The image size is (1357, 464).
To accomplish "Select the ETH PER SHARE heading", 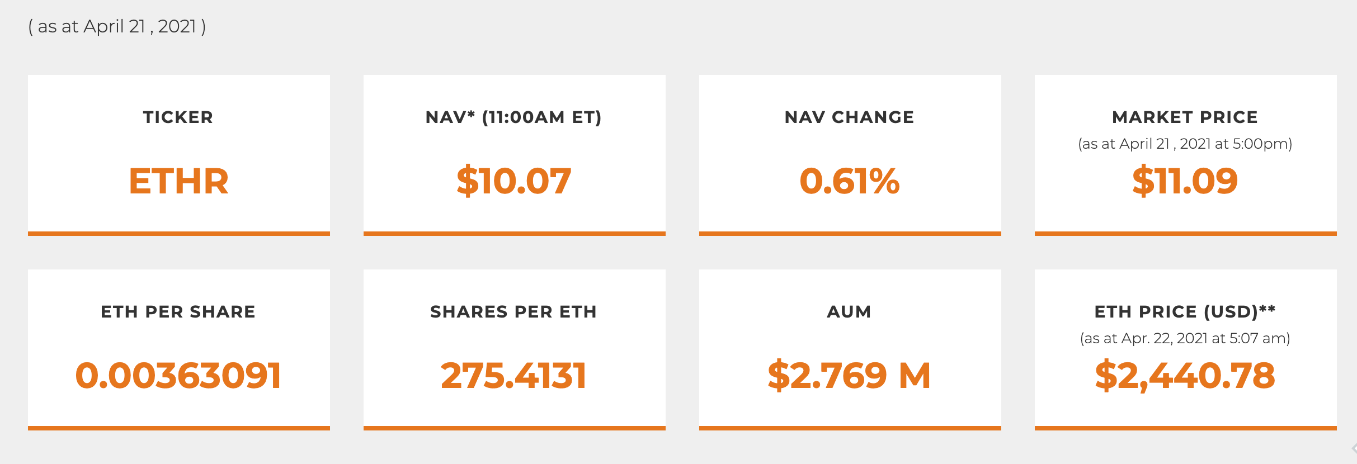I will pyautogui.click(x=178, y=312).
